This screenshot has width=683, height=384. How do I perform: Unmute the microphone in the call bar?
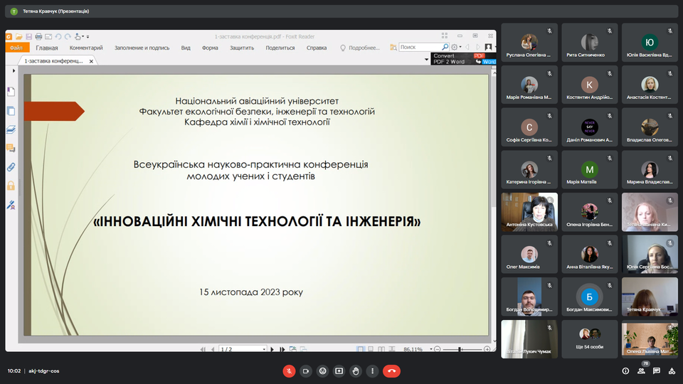(289, 370)
